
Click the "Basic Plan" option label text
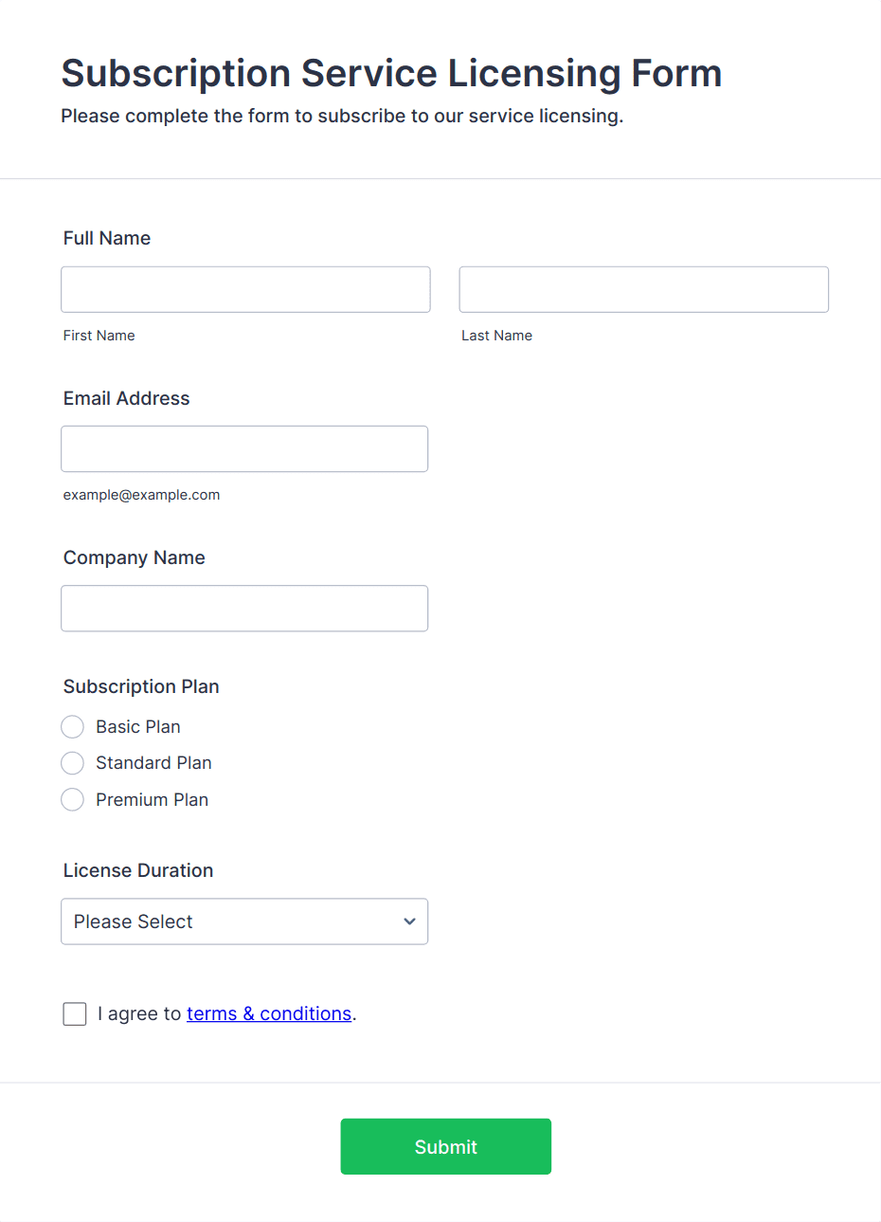coord(138,727)
